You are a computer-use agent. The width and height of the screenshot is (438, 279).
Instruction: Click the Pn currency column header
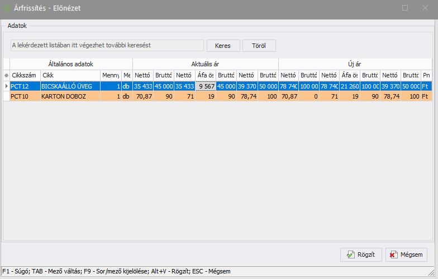[x=426, y=75]
